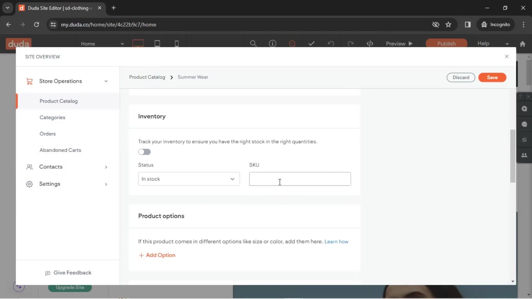Click Product Catalog breadcrumb link
Image resolution: width=532 pixels, height=299 pixels.
point(147,77)
